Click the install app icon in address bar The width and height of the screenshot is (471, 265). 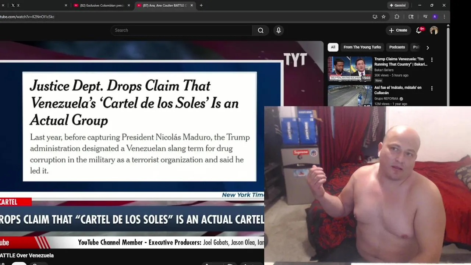tap(375, 17)
